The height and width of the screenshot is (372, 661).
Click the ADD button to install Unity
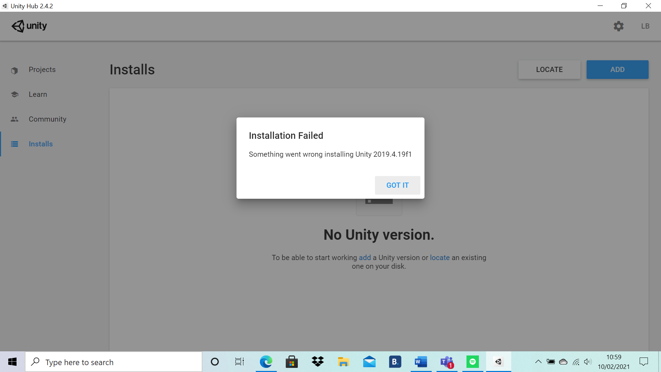(617, 69)
